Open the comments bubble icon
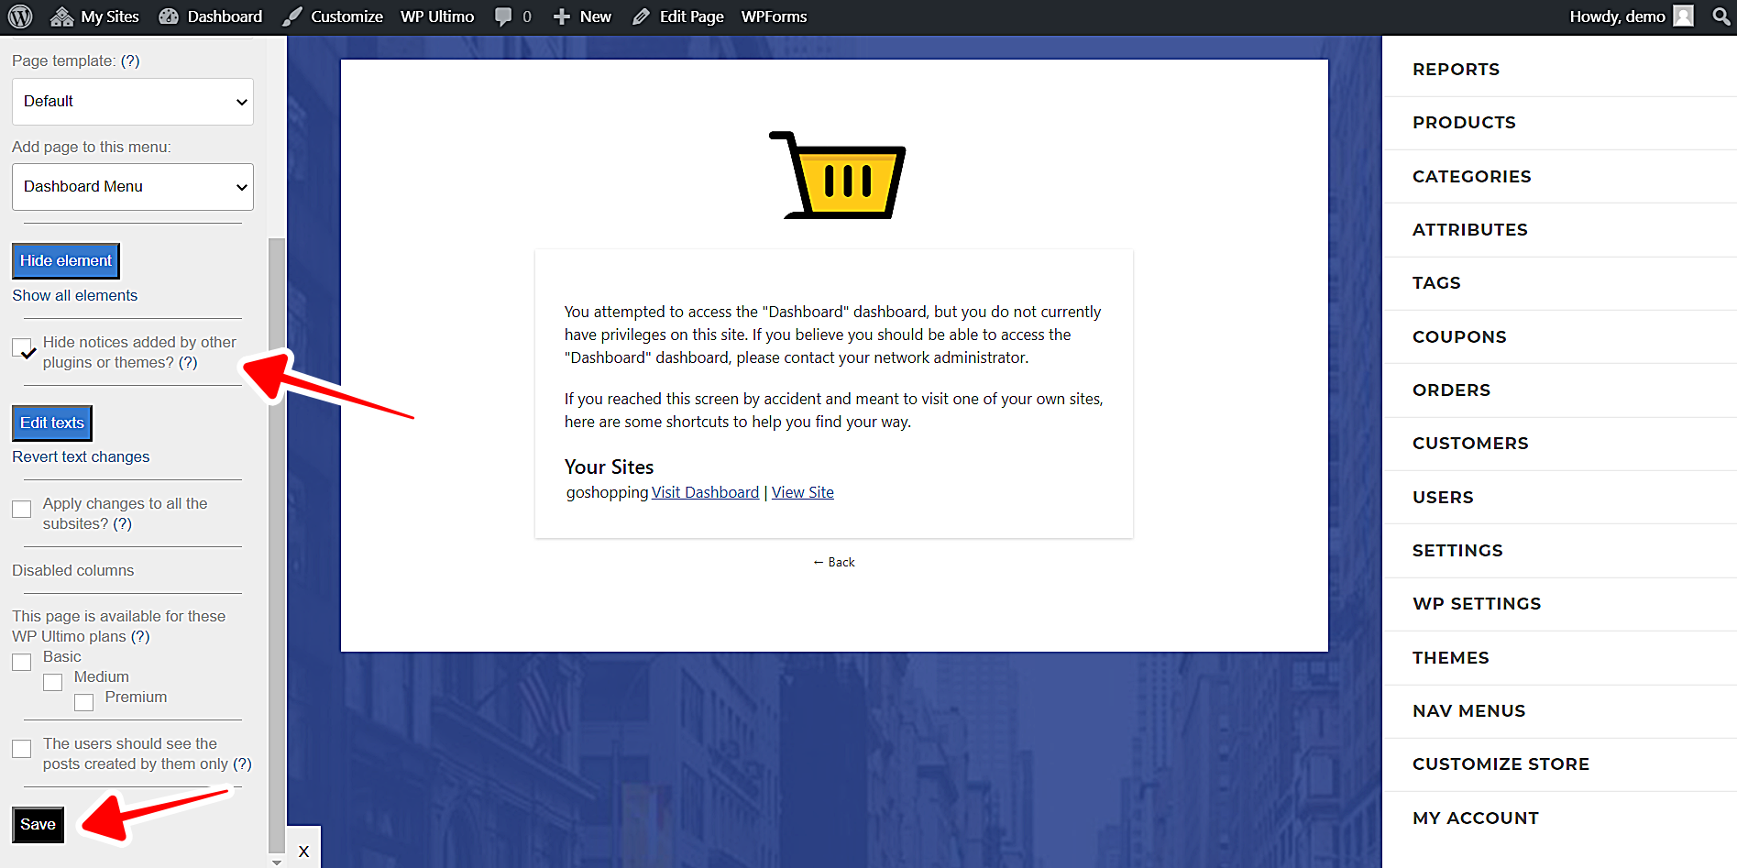The width and height of the screenshot is (1737, 868). tap(503, 16)
